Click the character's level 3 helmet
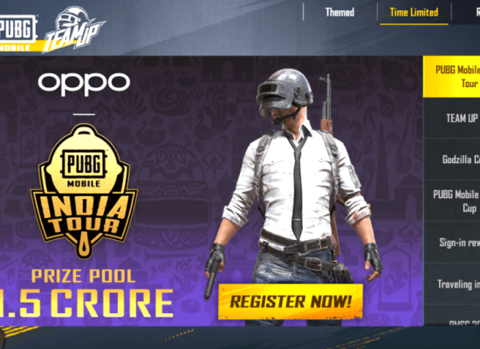 pyautogui.click(x=285, y=92)
